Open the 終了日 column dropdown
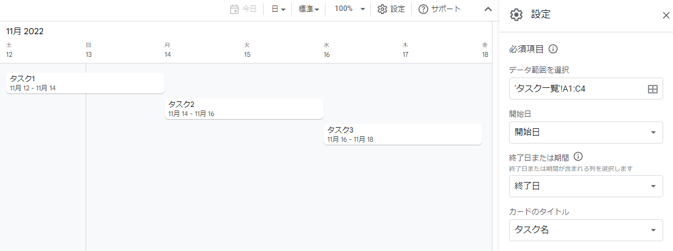The height and width of the screenshot is (251, 673). coord(586,186)
